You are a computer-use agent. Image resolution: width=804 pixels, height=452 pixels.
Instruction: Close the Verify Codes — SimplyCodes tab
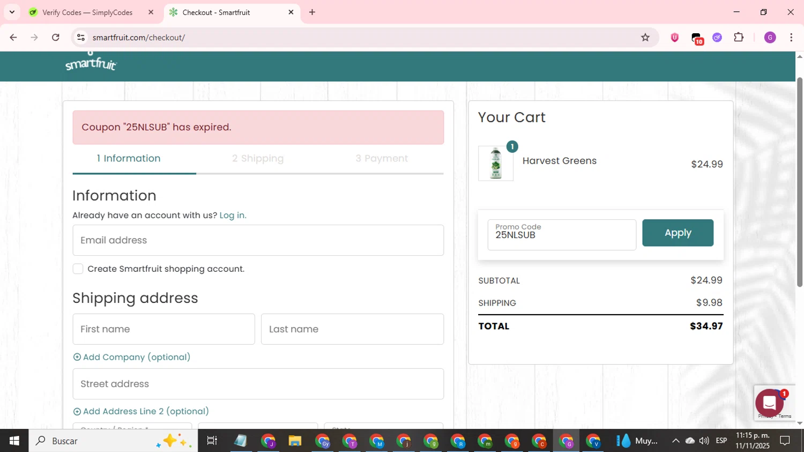click(151, 12)
